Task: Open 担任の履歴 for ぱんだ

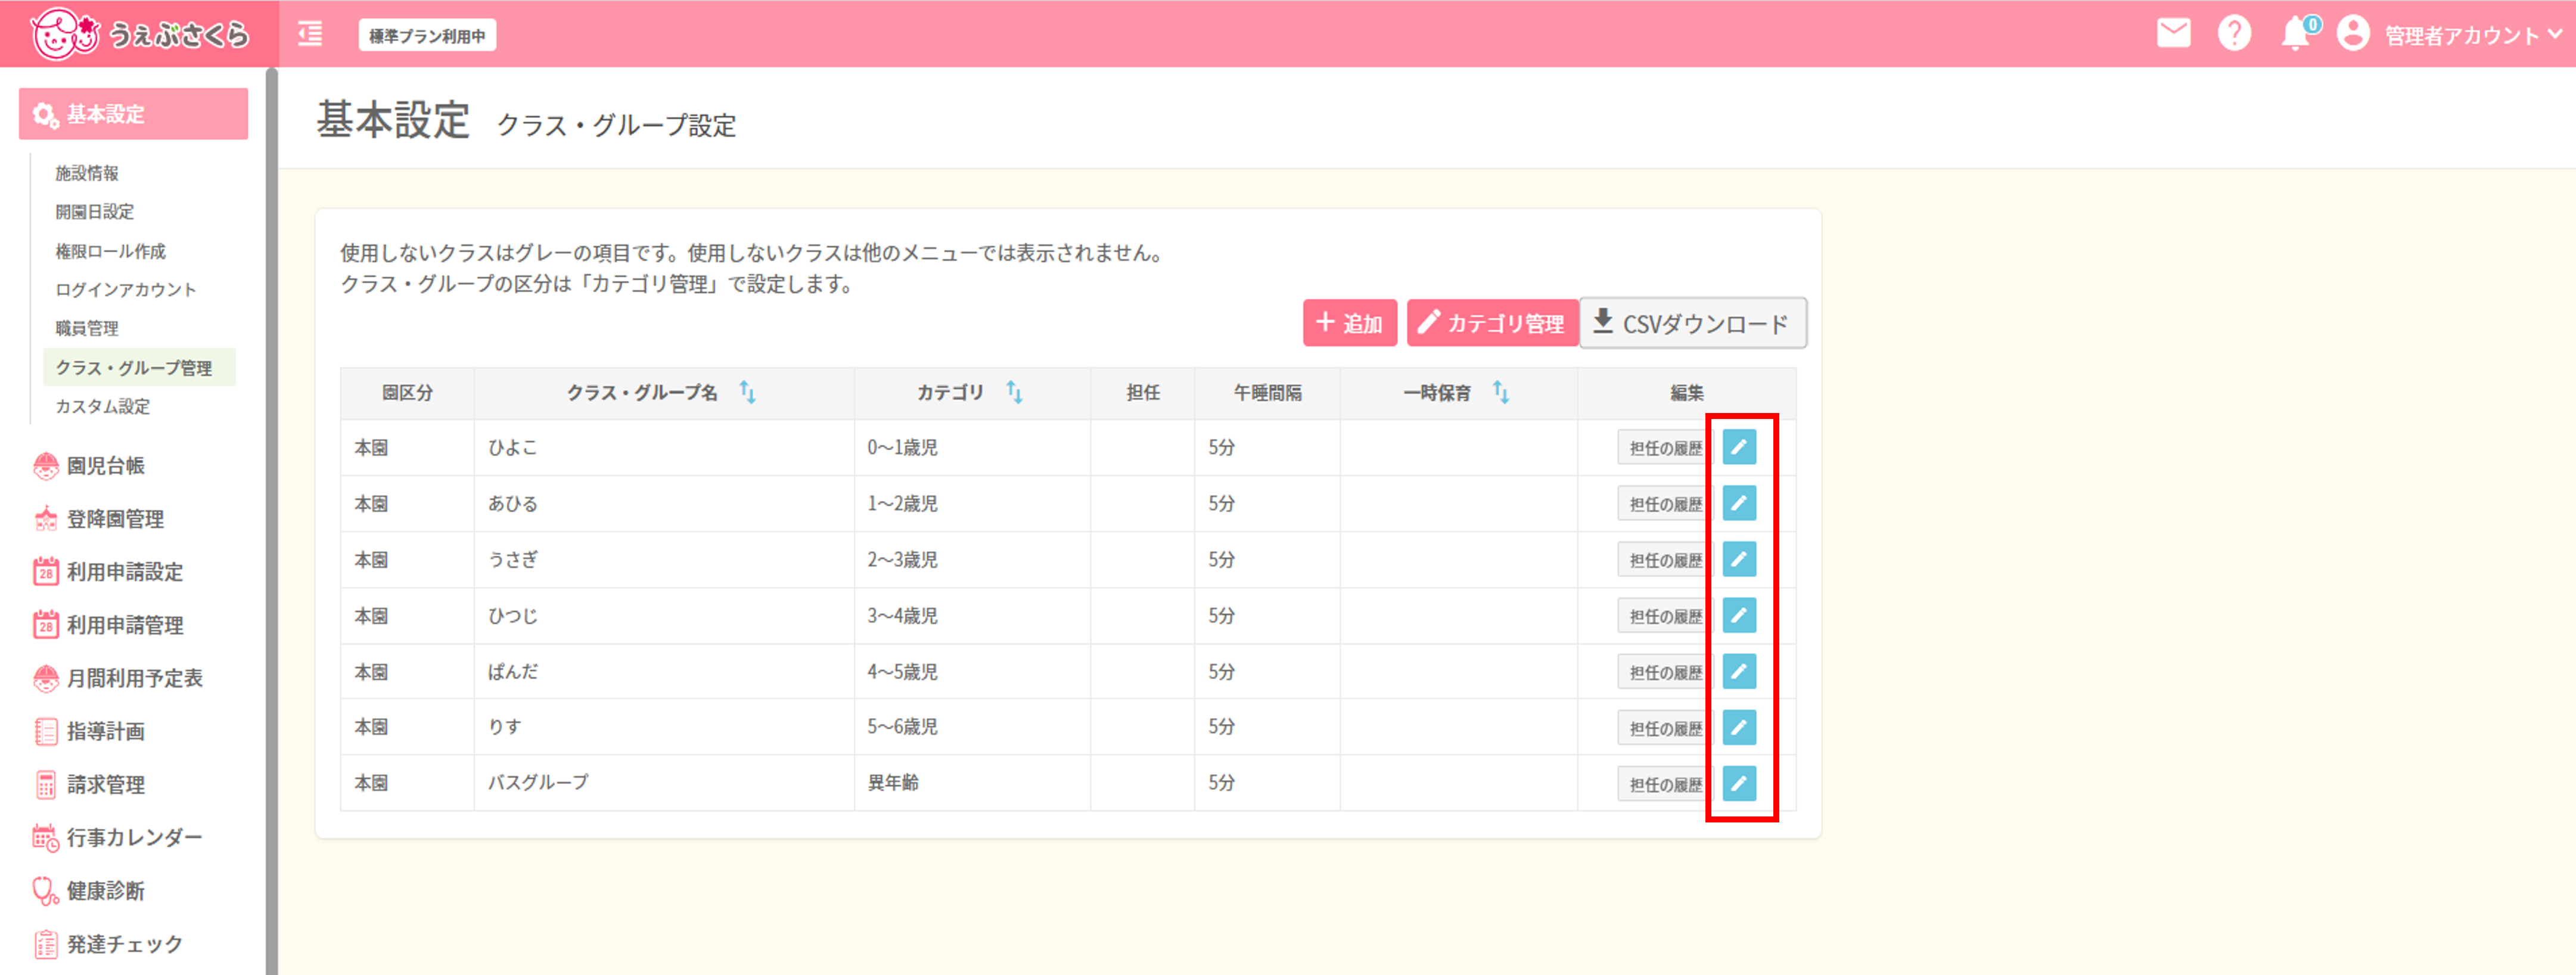Action: pyautogui.click(x=1665, y=671)
